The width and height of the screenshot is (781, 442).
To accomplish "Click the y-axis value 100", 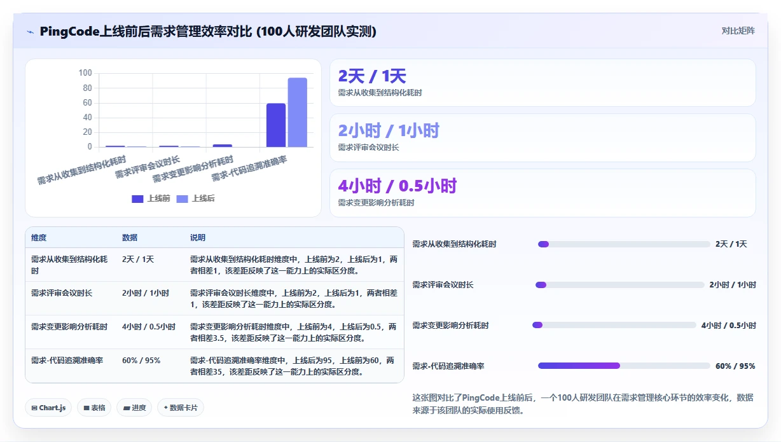I will [85, 73].
